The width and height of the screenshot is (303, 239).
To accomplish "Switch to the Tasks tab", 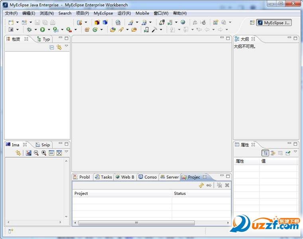I will click(104, 177).
